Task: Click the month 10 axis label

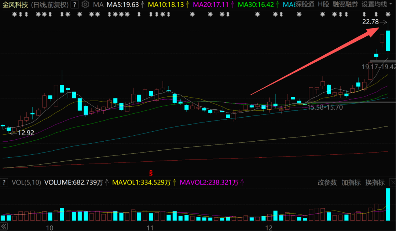Action: pos(49,228)
